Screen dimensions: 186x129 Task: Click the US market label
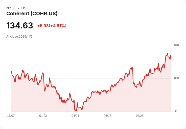click(24, 8)
